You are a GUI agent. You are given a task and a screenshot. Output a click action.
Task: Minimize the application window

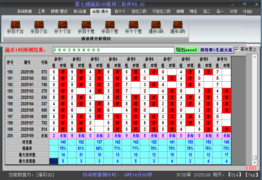(x=232, y=5)
